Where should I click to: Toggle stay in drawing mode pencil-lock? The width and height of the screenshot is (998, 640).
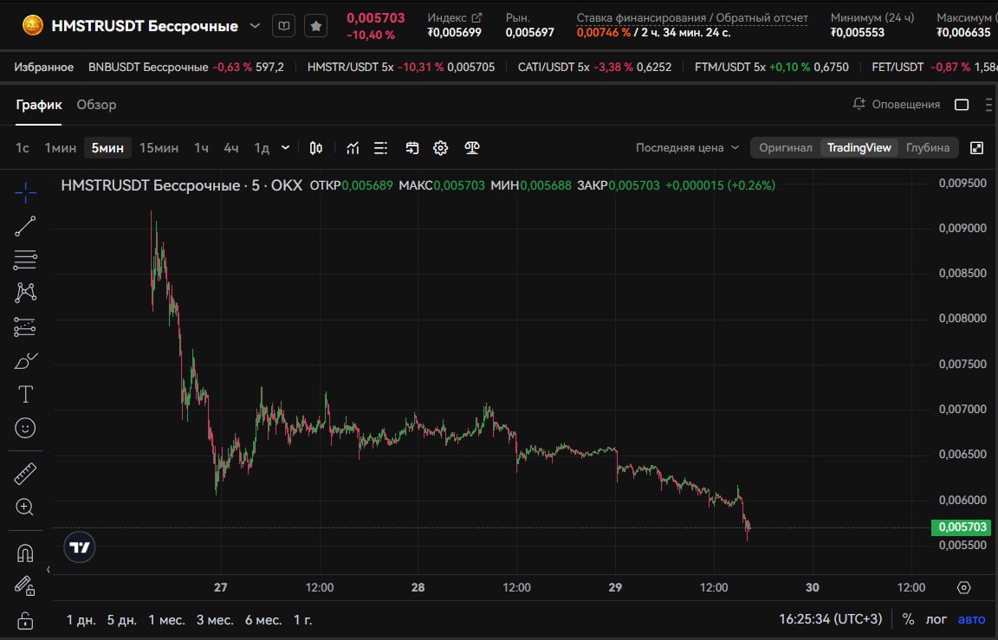[x=25, y=586]
